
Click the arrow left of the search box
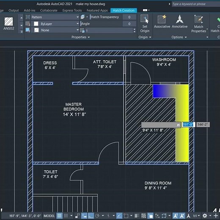coord(169,4)
